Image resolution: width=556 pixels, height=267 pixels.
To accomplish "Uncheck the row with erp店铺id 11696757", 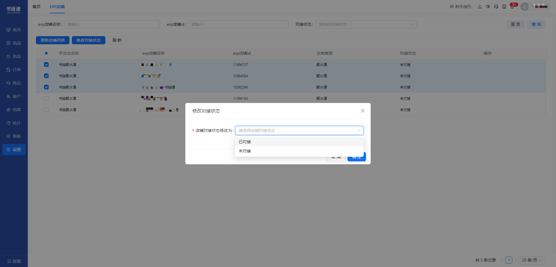I will 46,65.
